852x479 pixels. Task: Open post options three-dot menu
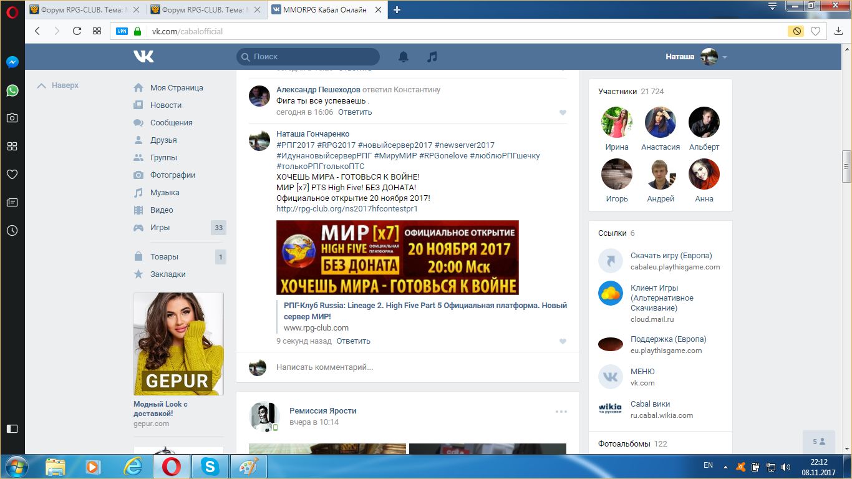[x=561, y=412]
